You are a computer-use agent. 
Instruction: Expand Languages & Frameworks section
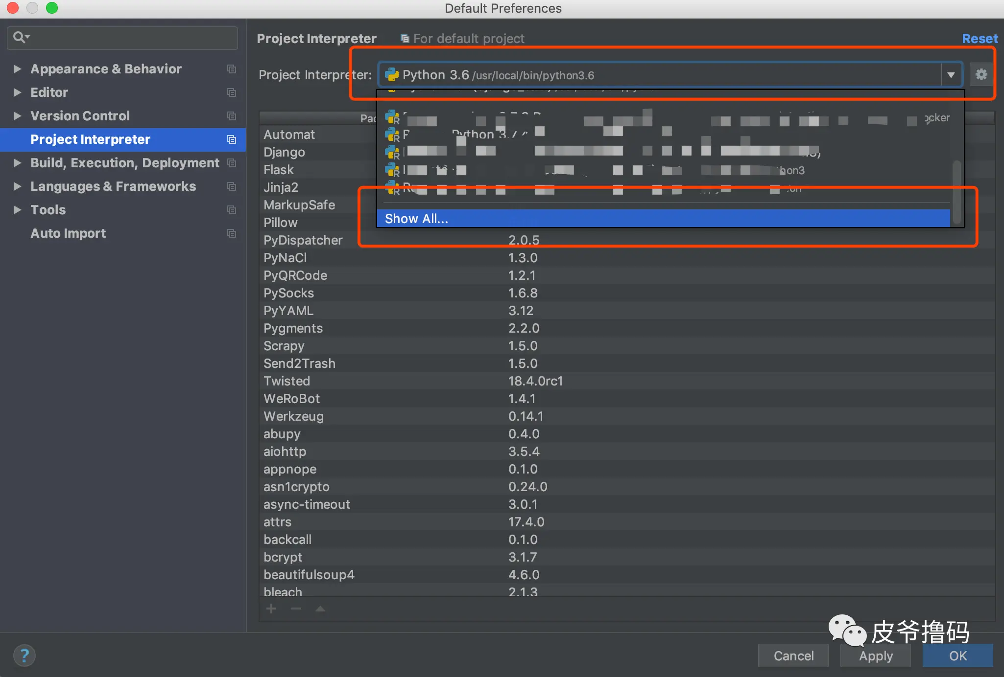click(x=17, y=186)
